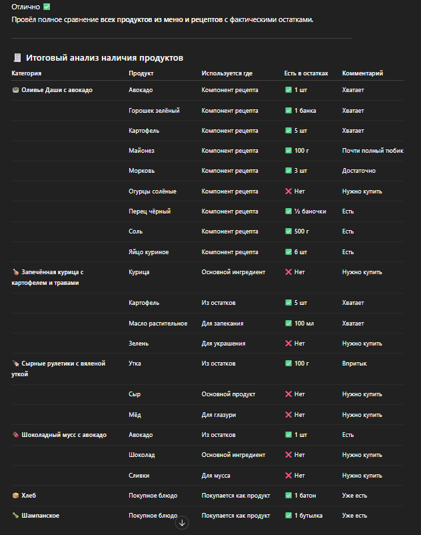Click the salad icon beside Оливье Даши
This screenshot has height=535, width=421.
(15, 89)
